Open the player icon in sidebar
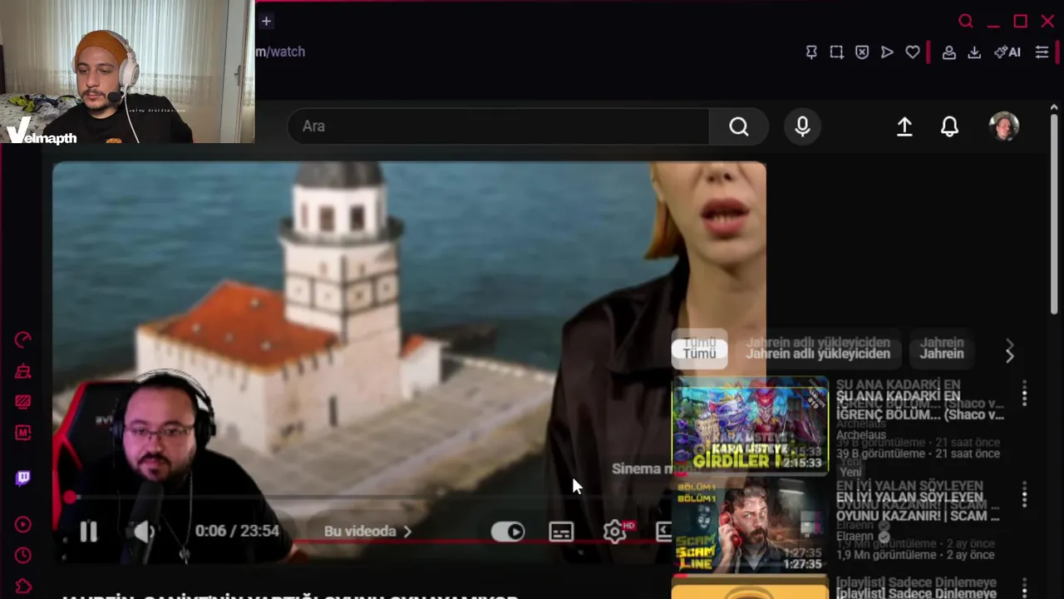 tap(23, 525)
